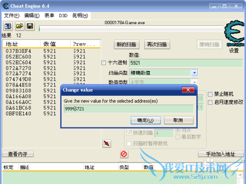This screenshot has height=184, width=246.
Task: Click the 5721 value cell
Action: coord(50,85)
